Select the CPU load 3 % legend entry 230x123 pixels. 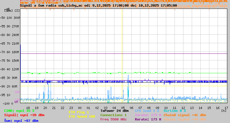tap(147, 111)
